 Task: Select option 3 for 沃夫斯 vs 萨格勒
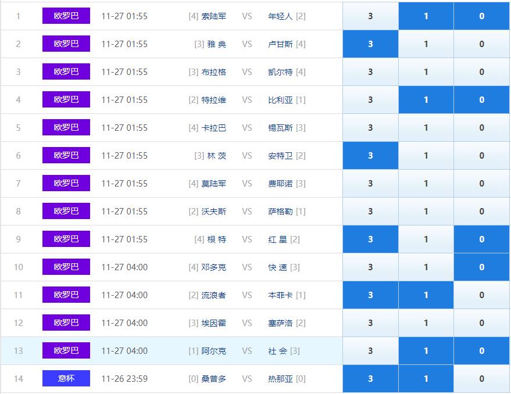(x=370, y=212)
